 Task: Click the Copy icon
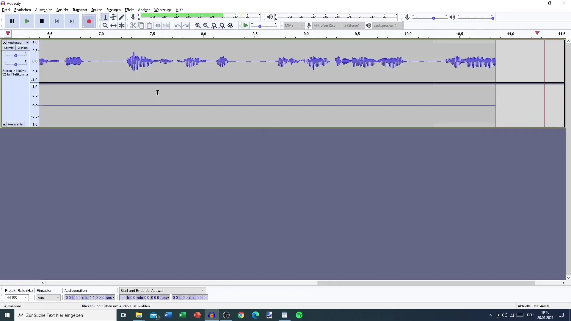142,26
